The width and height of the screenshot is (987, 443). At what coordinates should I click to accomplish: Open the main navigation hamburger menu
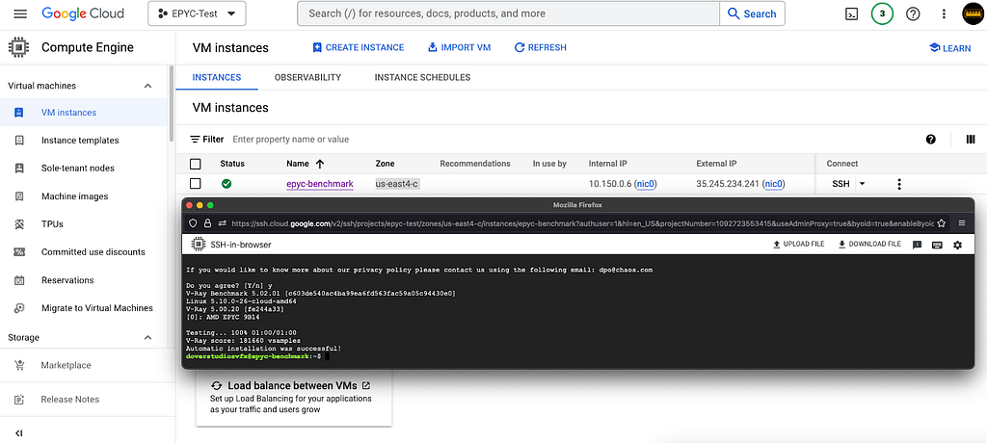click(20, 13)
